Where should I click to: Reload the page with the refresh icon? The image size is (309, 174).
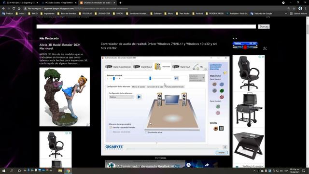14,9
